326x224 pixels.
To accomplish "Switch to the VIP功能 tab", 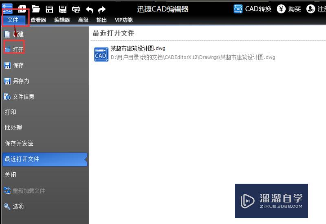I will 124,20.
